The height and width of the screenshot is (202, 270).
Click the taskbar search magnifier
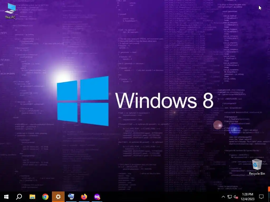coord(19,197)
